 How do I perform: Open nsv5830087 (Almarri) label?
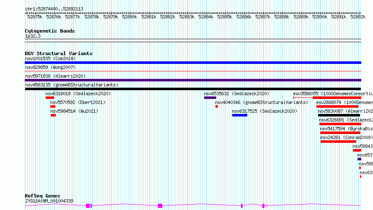(x=345, y=111)
